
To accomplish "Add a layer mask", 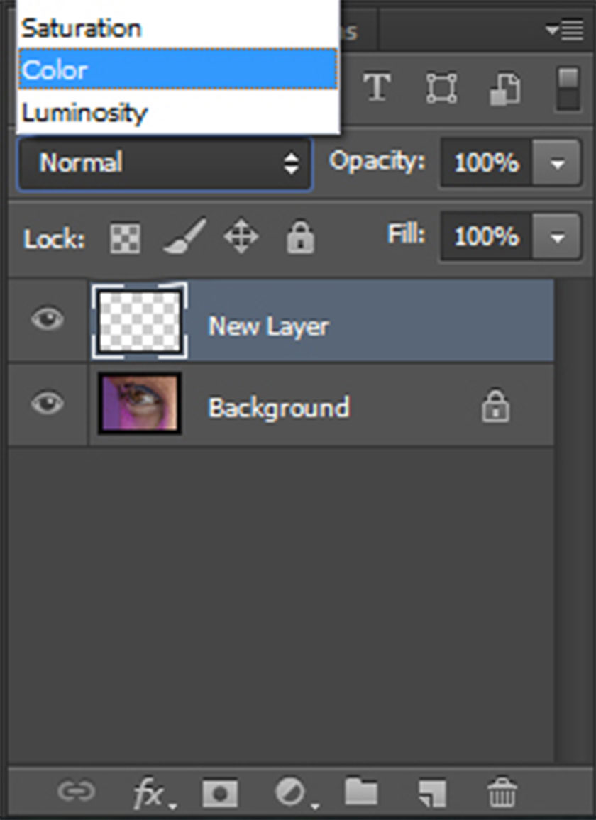I will [220, 793].
